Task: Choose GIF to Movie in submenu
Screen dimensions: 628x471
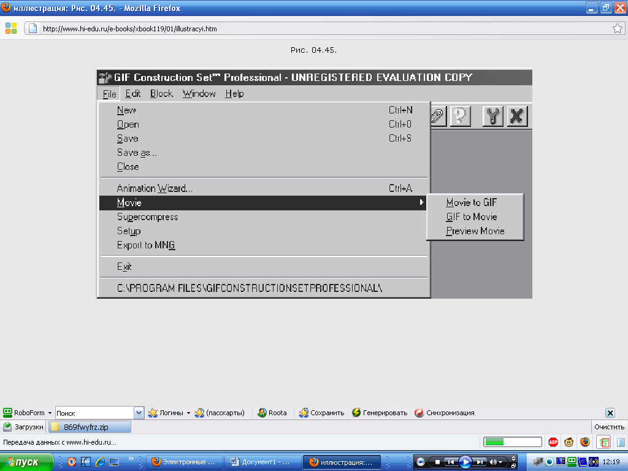Action: 475,216
